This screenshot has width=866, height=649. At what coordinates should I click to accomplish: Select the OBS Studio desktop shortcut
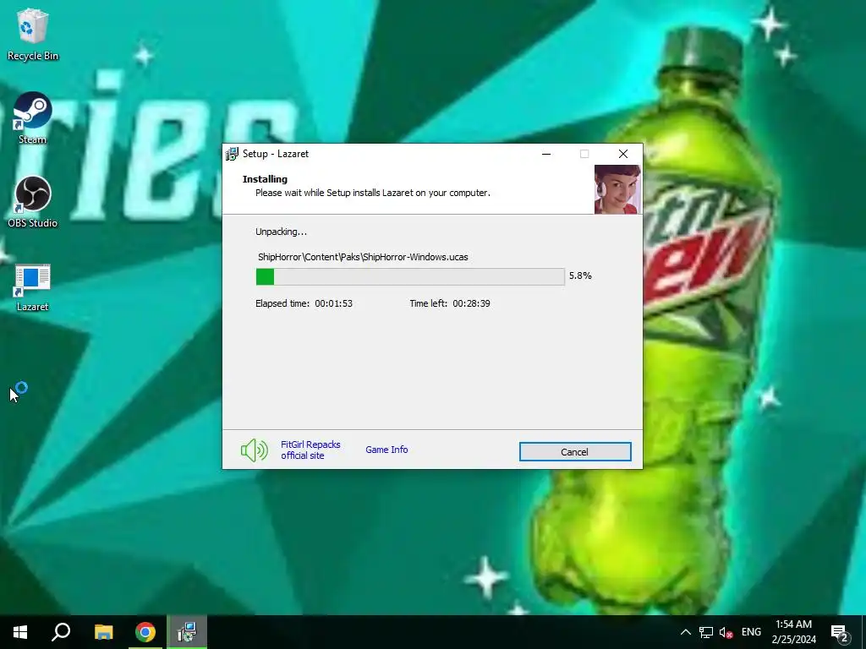pos(32,201)
